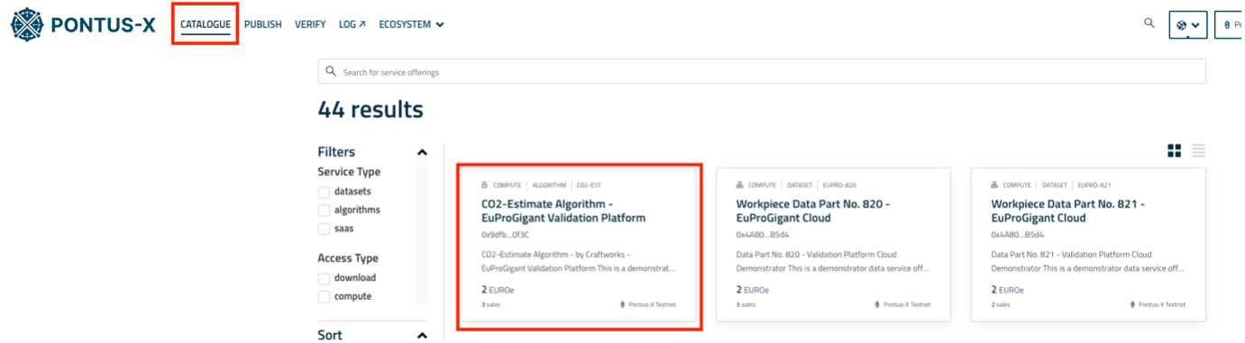This screenshot has width=1245, height=343.
Task: Tick the algorithms service type checkbox
Action: [324, 210]
